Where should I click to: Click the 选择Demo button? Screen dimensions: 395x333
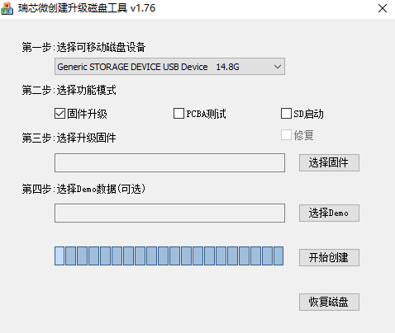point(329,213)
